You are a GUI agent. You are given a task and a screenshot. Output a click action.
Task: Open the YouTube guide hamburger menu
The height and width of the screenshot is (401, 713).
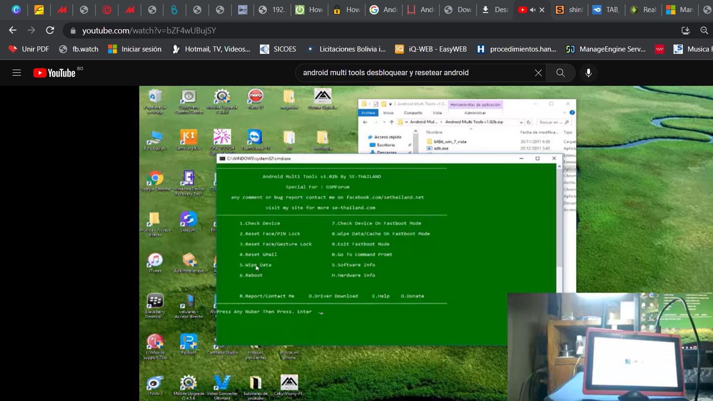(x=17, y=73)
